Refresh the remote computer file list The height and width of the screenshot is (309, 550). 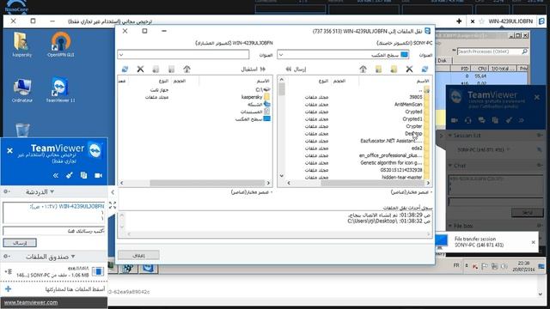tap(125, 69)
